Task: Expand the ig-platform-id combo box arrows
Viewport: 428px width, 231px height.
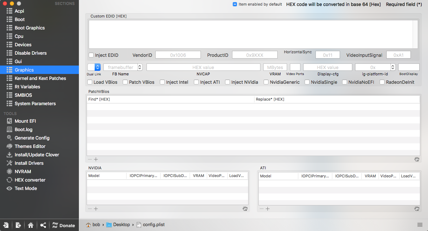Action: 393,67
